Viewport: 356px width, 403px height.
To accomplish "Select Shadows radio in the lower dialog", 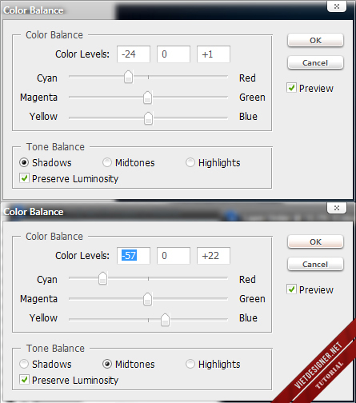I will tap(24, 364).
